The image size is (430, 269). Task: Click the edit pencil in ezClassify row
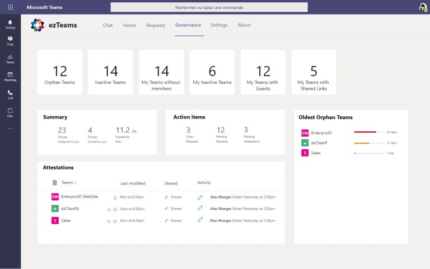pyautogui.click(x=200, y=208)
